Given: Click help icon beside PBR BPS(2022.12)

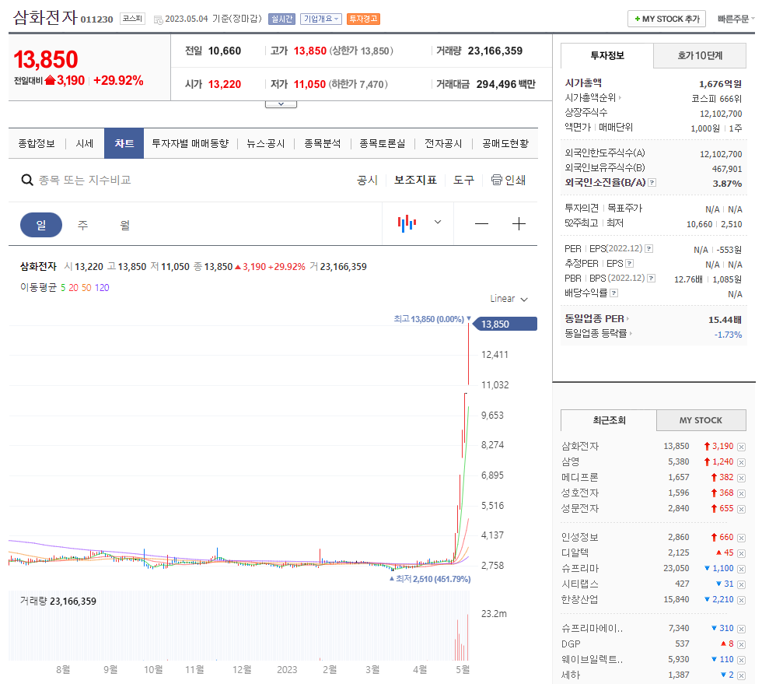Looking at the screenshot, I should [x=652, y=279].
